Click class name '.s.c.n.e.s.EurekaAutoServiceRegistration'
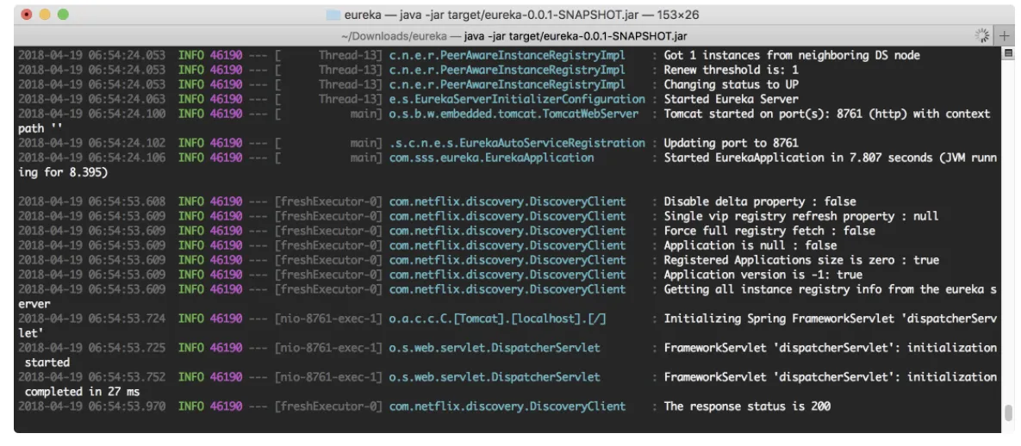This screenshot has height=446, width=1021. click(x=517, y=143)
